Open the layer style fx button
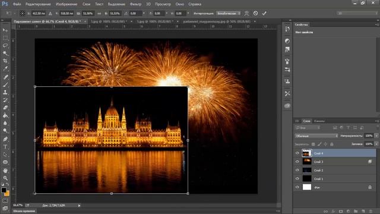Viewport: 380px width, 214px height. (x=333, y=212)
